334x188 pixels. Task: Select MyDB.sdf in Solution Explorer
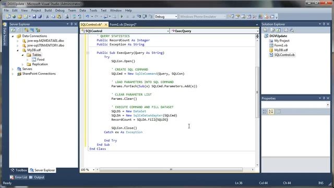pyautogui.click(x=281, y=50)
